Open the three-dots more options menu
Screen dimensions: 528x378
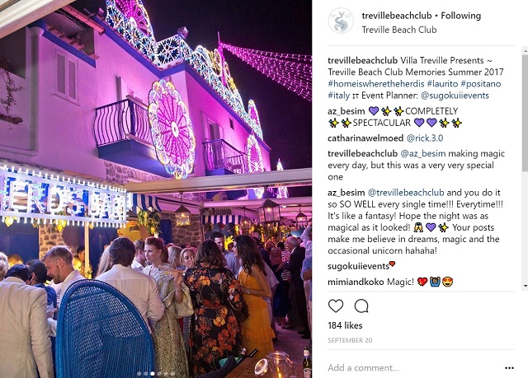pos(510,368)
